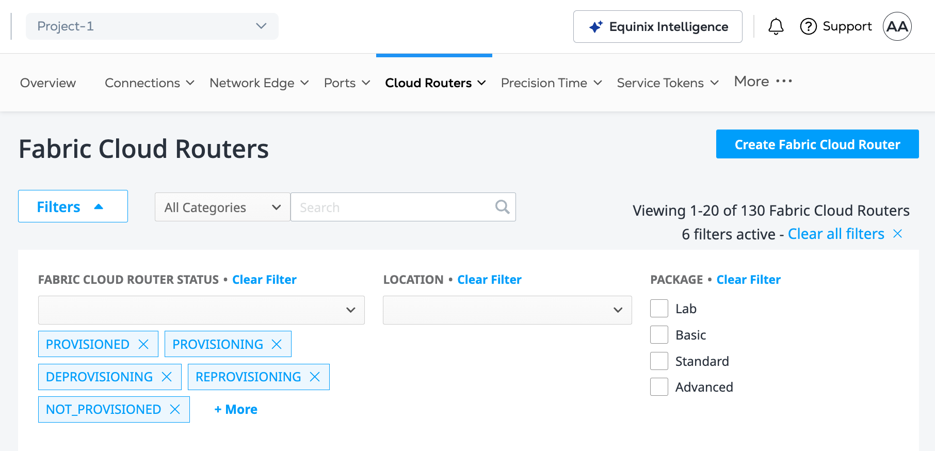Remove the PROVISIONING filter chip

pos(277,344)
